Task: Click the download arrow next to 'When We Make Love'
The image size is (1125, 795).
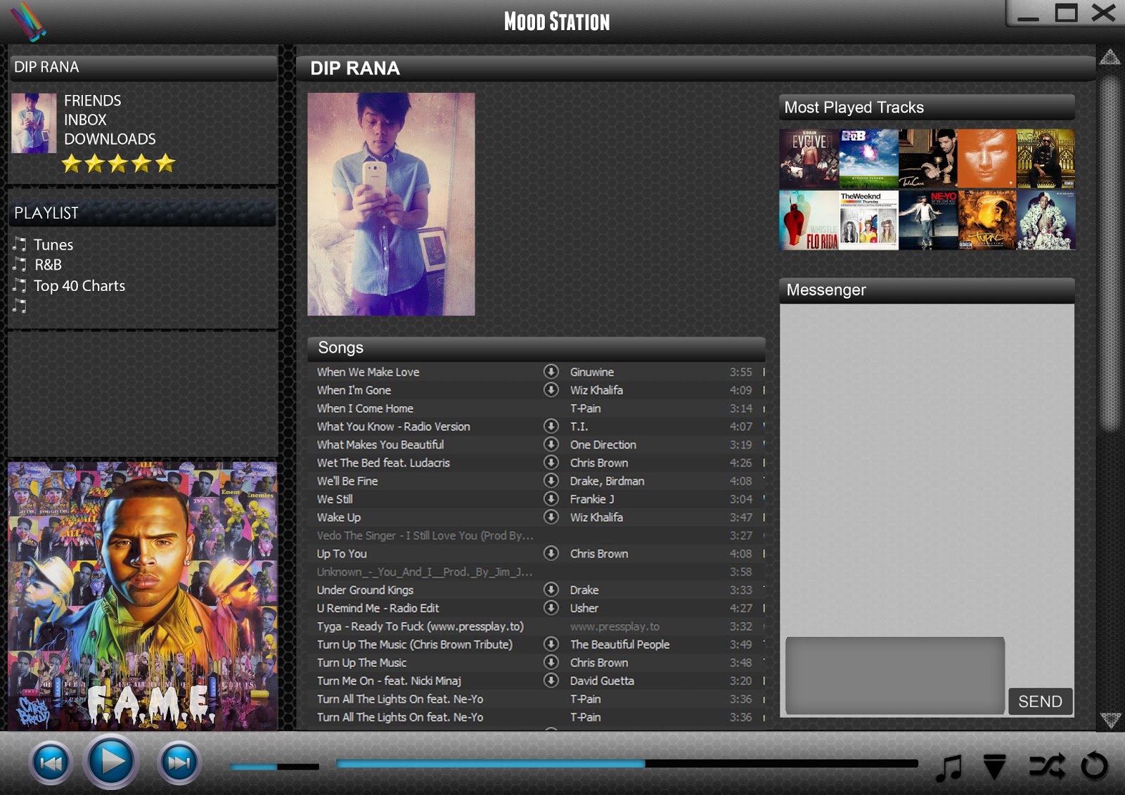Action: point(552,372)
